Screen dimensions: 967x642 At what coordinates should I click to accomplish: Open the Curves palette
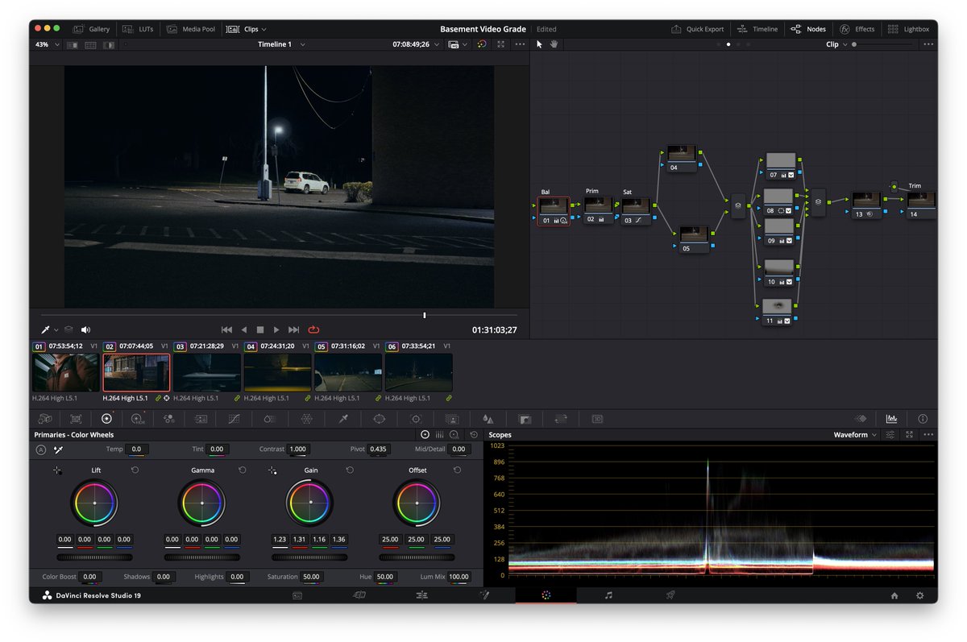(234, 419)
